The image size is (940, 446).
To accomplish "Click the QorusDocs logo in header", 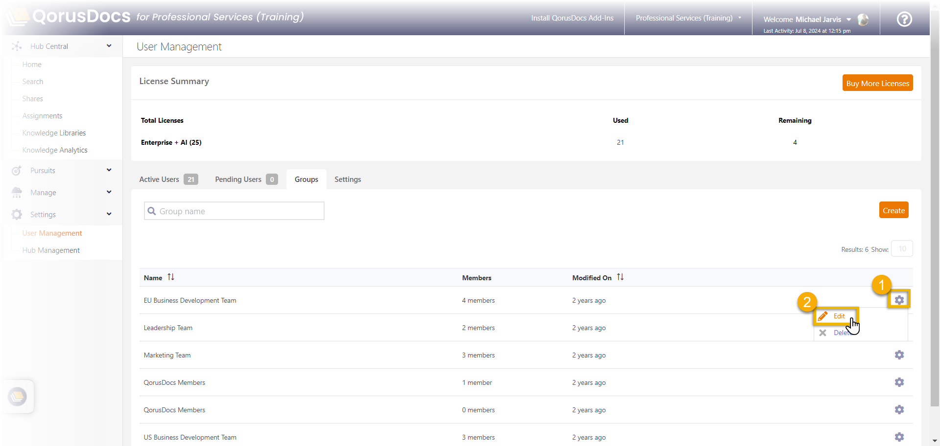I will [70, 17].
